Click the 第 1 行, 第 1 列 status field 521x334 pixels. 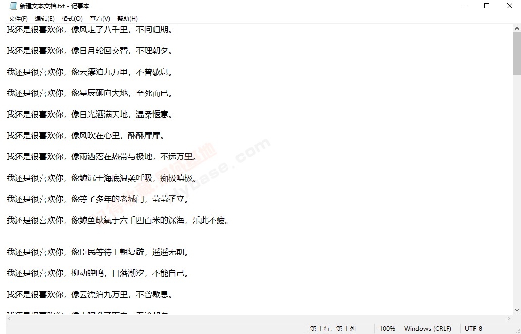[333, 329]
